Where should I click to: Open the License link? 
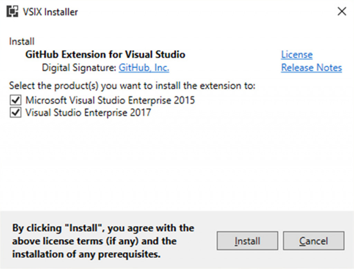[297, 55]
